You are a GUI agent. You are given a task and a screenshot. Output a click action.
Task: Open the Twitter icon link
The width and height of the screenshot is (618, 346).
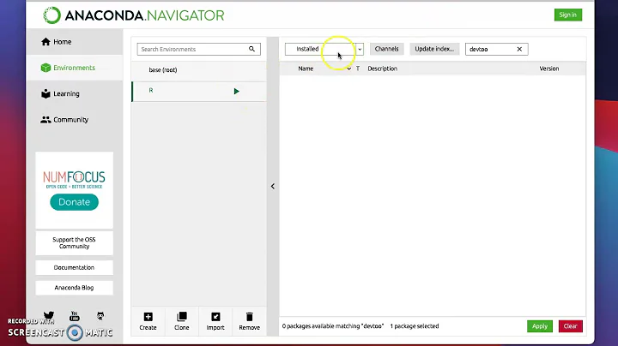49,316
